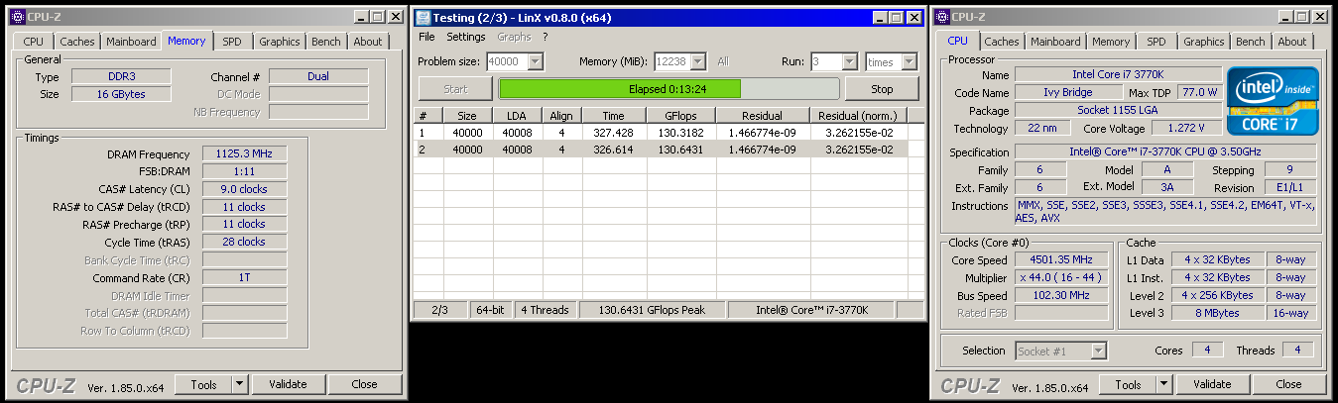
Task: Click Close button in Memory CPU-Z window
Action: (x=364, y=384)
